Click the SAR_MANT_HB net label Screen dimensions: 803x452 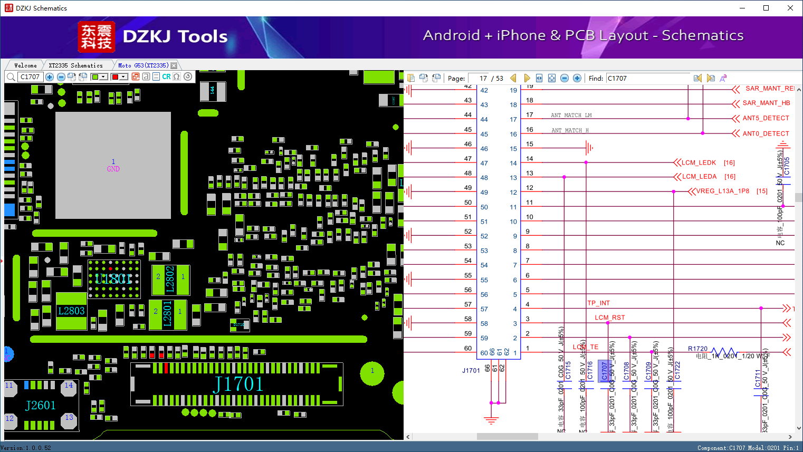tap(766, 103)
